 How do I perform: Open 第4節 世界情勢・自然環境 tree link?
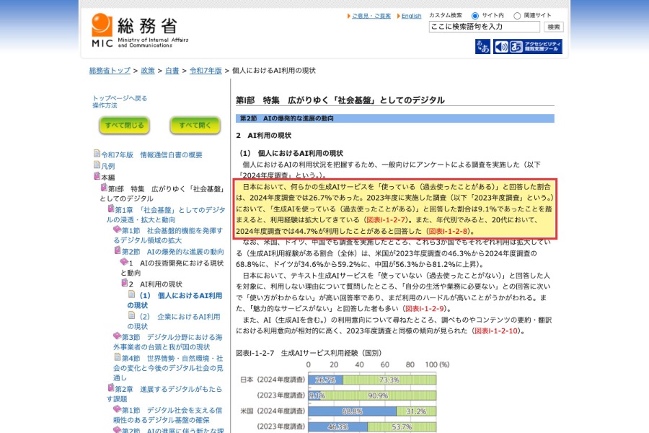[x=168, y=367]
